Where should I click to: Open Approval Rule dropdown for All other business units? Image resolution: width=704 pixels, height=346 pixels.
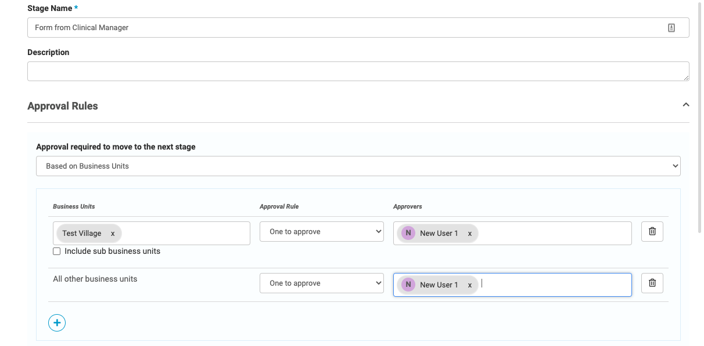(322, 283)
